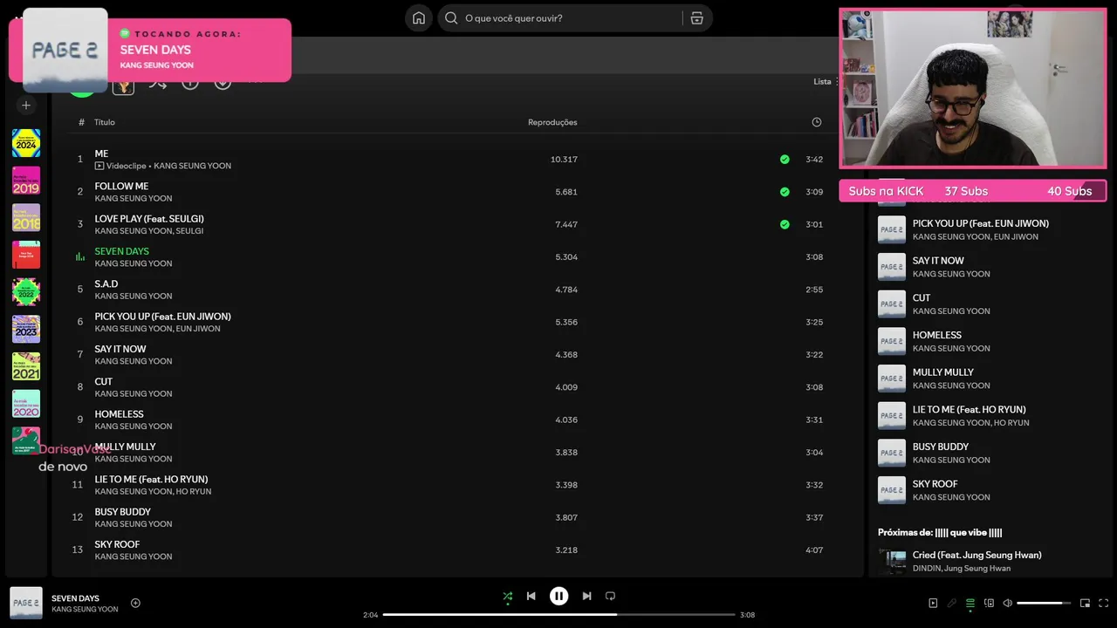Seek in the song progress bar

pyautogui.click(x=558, y=614)
